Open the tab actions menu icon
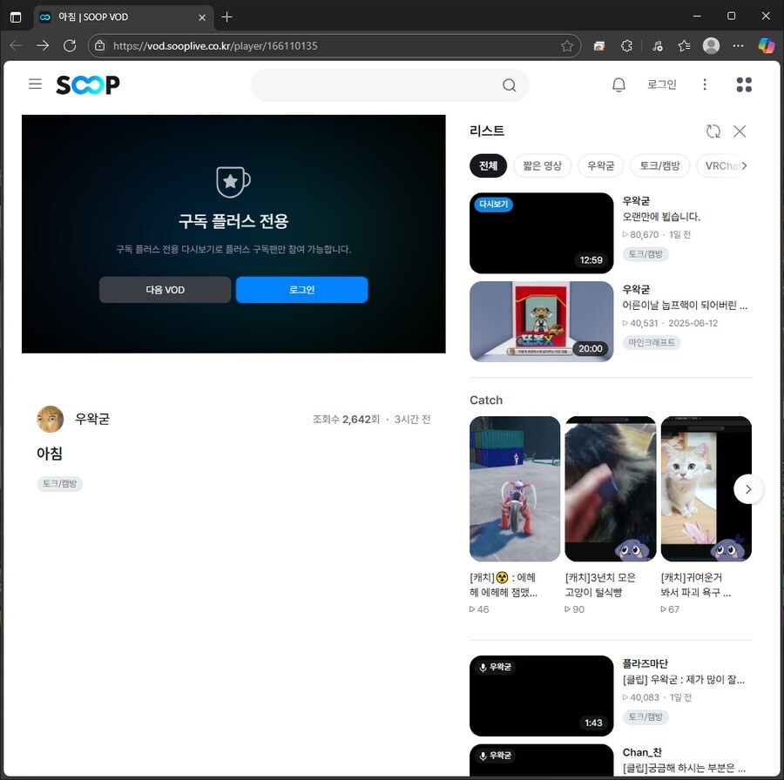The image size is (784, 780). pos(16,17)
